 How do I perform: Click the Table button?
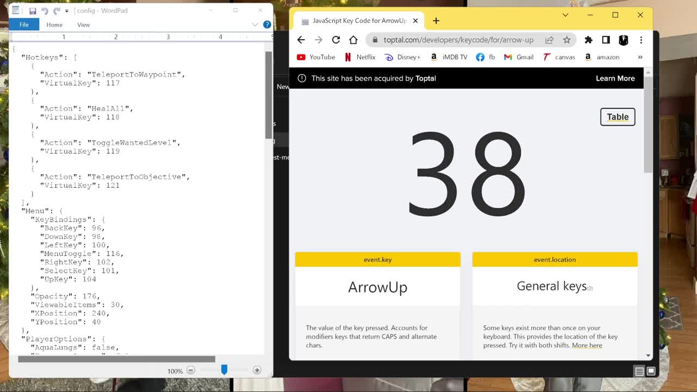(x=617, y=117)
